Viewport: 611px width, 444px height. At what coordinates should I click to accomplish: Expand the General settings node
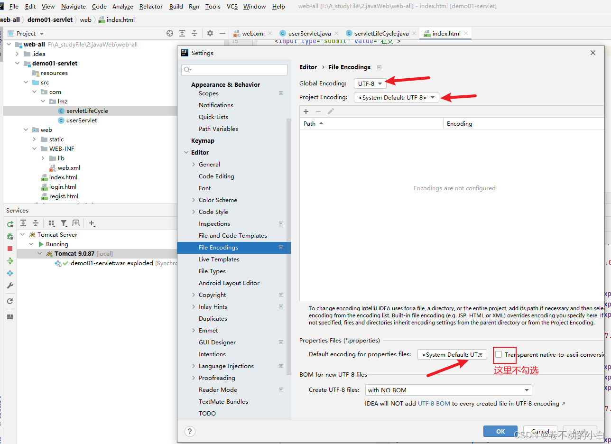tap(194, 164)
